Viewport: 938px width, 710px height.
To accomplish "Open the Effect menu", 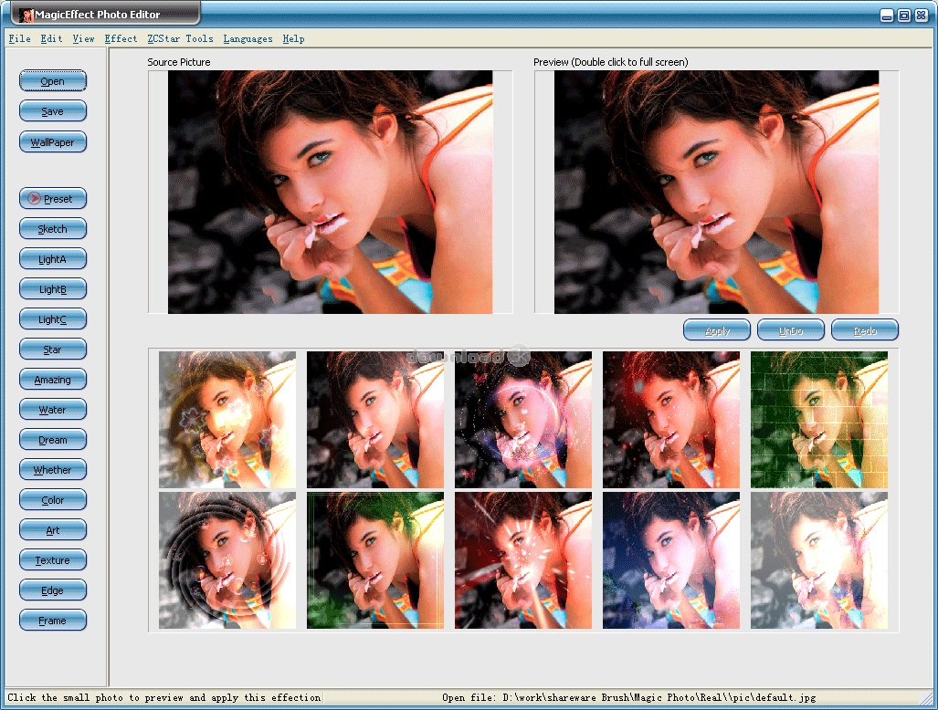I will click(121, 38).
